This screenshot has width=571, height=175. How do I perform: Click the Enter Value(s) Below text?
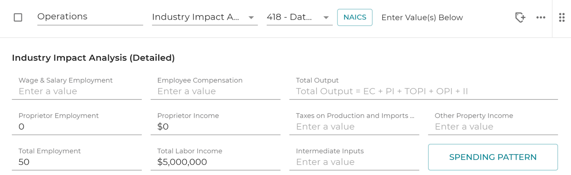(422, 17)
